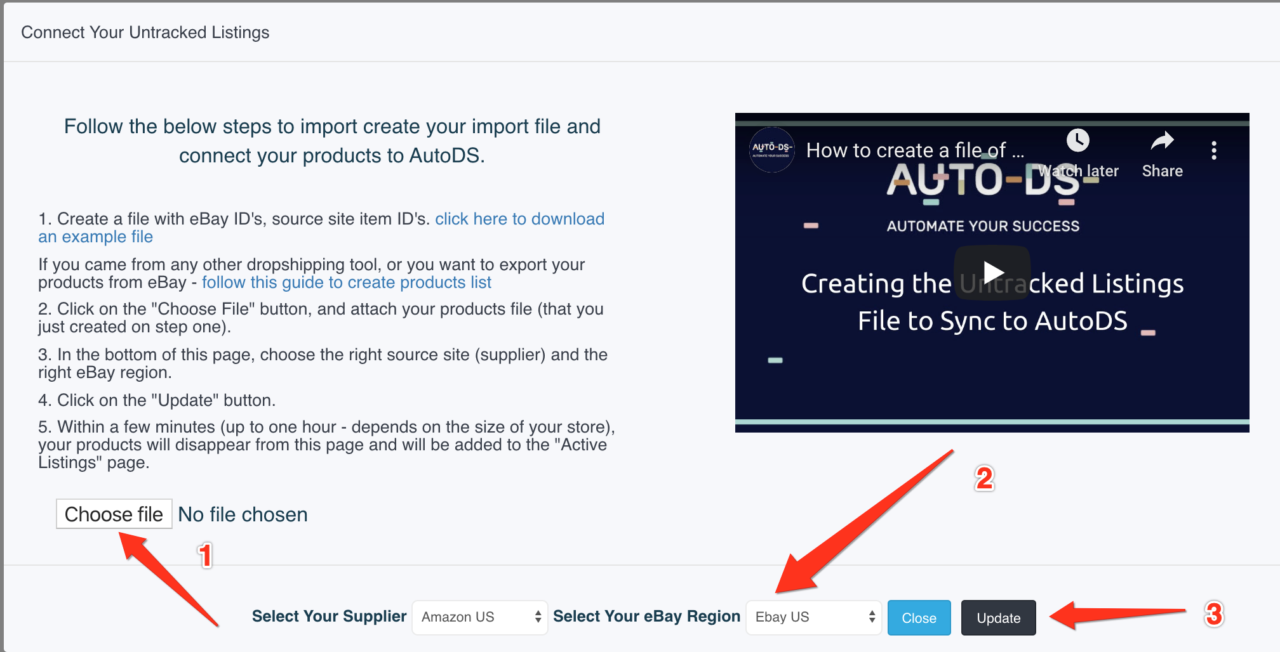The image size is (1280, 652).
Task: Click the 'No file chosen' text
Action: (x=243, y=514)
